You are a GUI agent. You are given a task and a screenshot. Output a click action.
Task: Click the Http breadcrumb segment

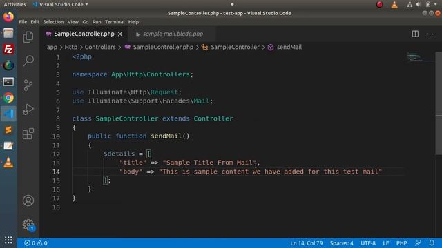click(x=70, y=48)
